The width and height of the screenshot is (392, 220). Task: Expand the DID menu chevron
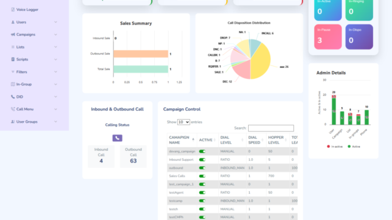pos(56,97)
